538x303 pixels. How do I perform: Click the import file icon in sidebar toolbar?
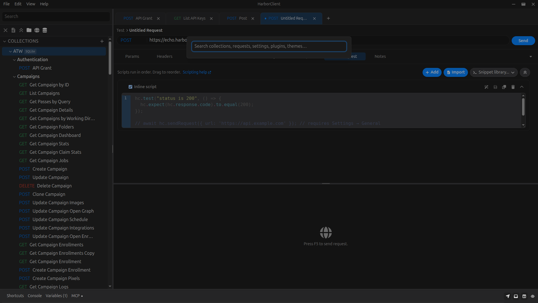(13, 30)
